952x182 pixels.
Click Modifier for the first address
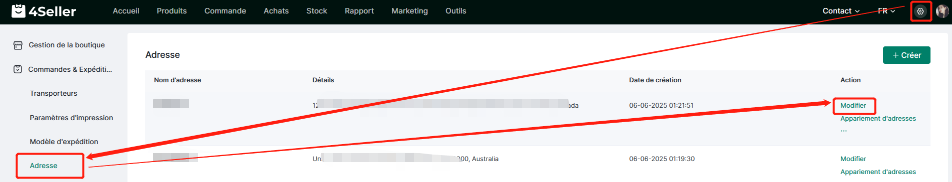[853, 106]
